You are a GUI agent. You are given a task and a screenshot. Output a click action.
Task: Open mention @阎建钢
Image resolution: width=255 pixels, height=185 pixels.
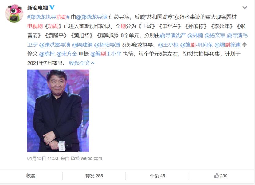coord(82,45)
